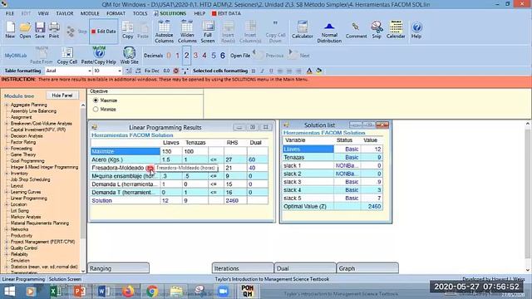The height and width of the screenshot is (299, 532).
Task: Open the Windows Start menu
Action: point(10,292)
